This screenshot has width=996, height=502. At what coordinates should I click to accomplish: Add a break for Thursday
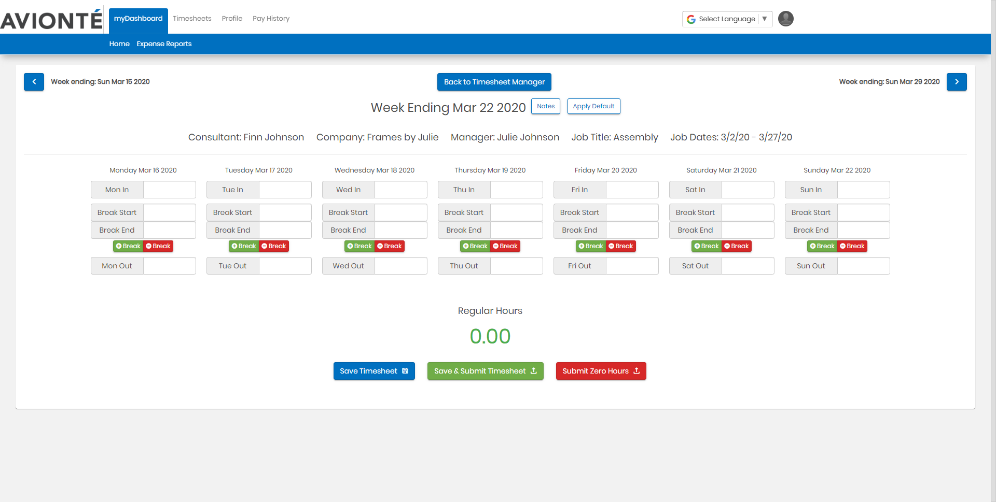(x=475, y=246)
